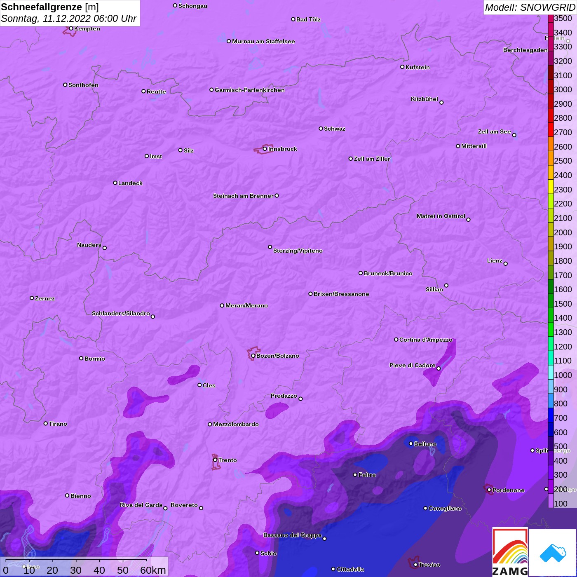Click the "Modell: SNOWGRID" label
This screenshot has width=577, height=577.
point(530,7)
